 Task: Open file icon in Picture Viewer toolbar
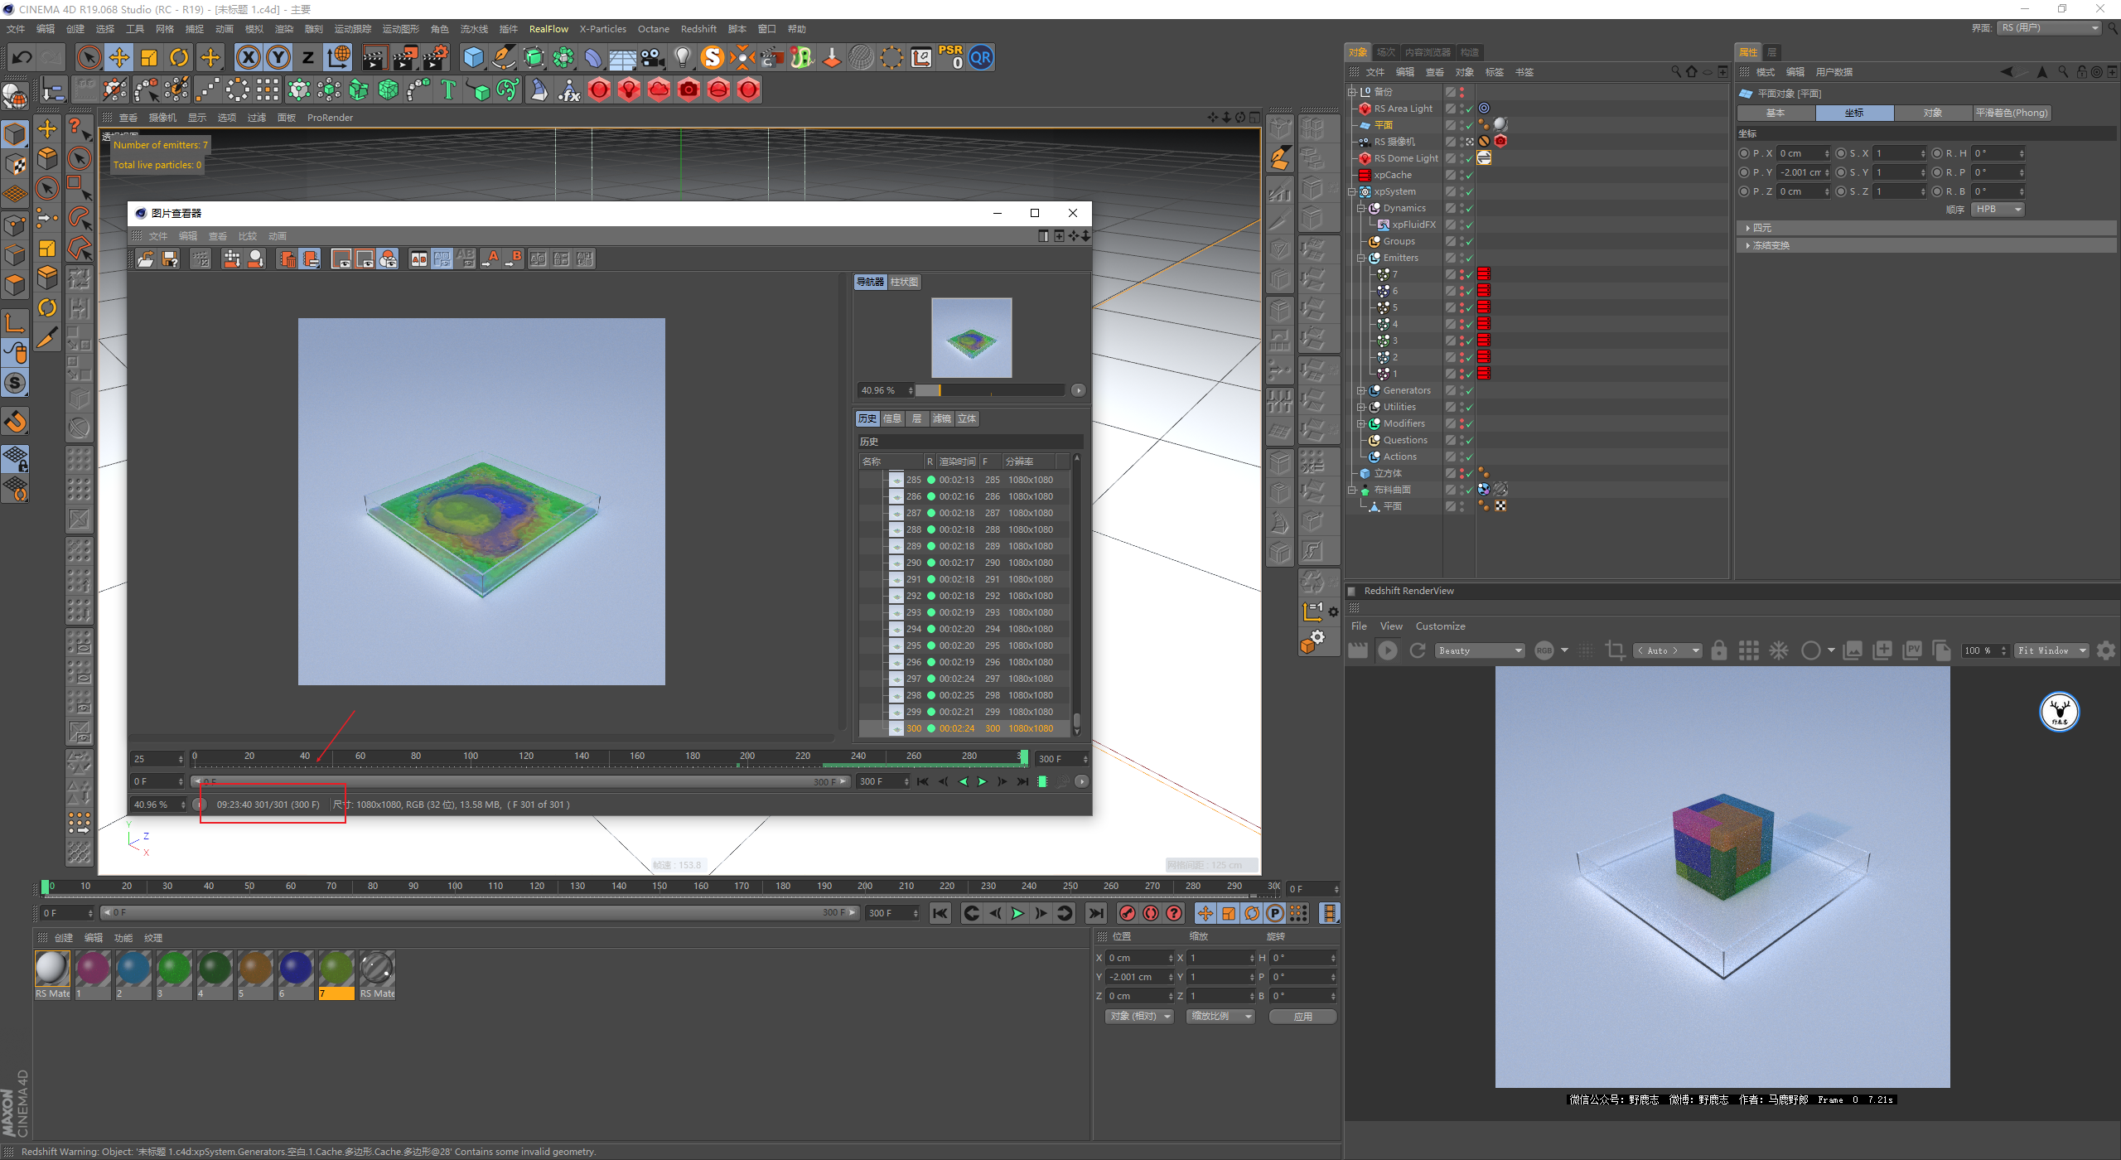tap(146, 259)
